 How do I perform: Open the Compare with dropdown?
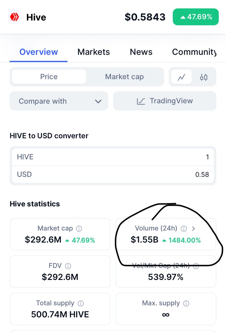[x=59, y=101]
